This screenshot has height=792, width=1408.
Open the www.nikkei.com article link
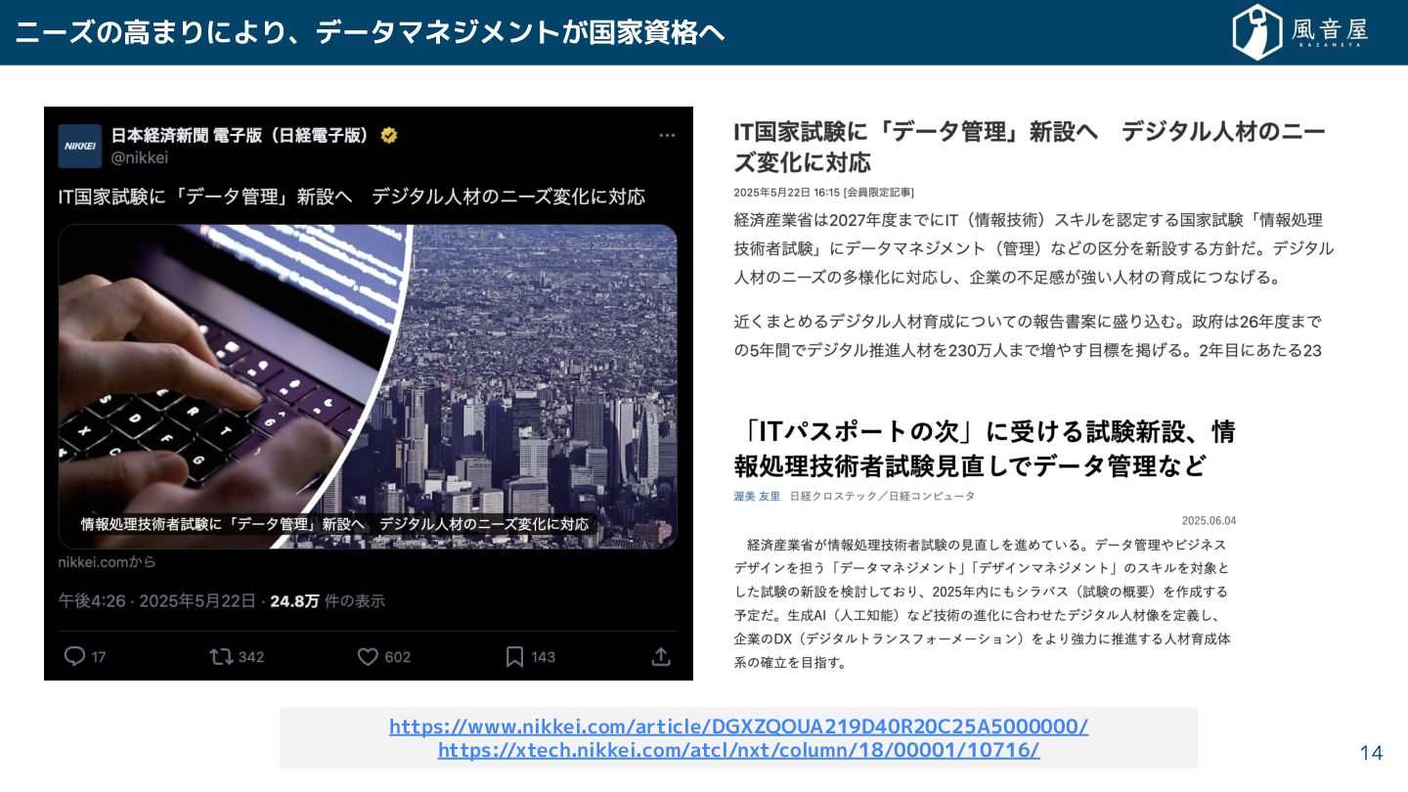coord(739,726)
